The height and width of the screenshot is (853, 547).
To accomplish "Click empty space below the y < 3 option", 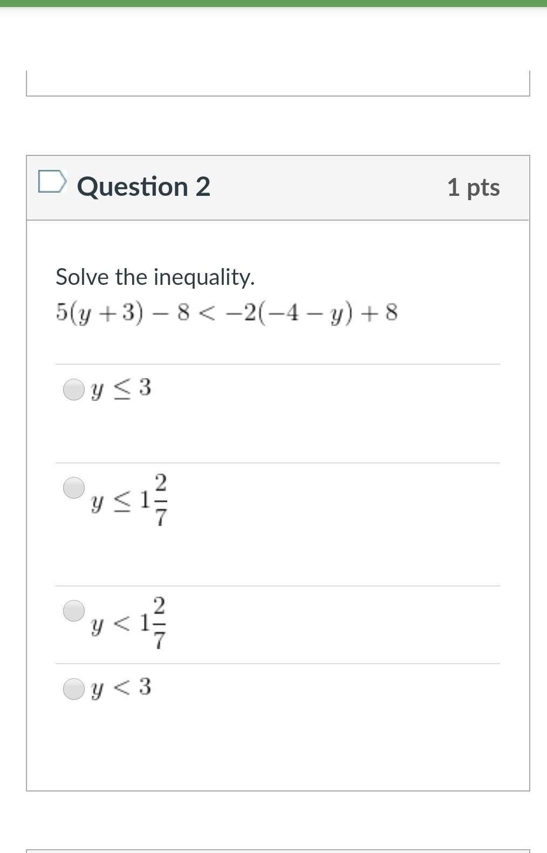I will [x=278, y=745].
